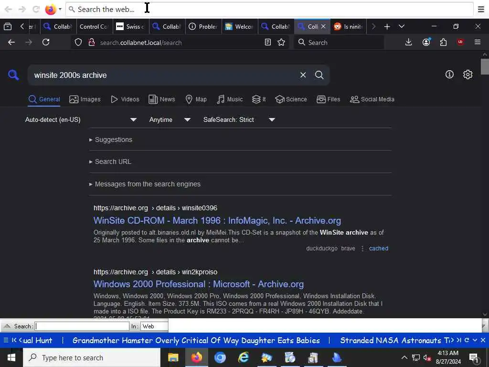489x367 pixels.
Task: Open the SafeSearch: Strict dropdown
Action: (x=239, y=119)
